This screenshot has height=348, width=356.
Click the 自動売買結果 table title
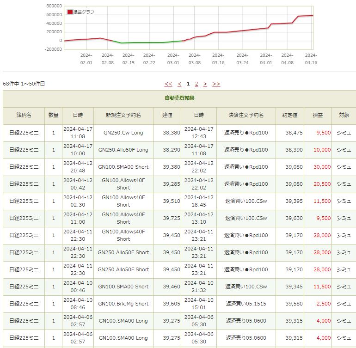(x=179, y=98)
